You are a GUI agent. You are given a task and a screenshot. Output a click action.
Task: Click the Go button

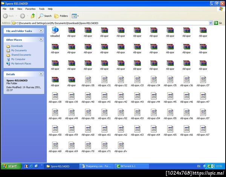(x=218, y=23)
